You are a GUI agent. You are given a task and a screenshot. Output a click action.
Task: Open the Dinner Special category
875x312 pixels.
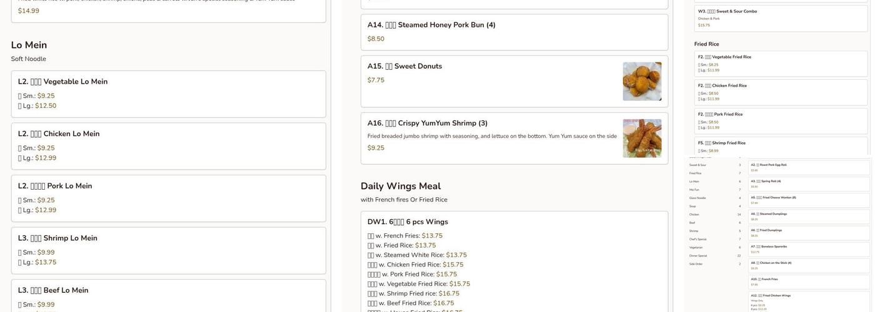point(698,255)
